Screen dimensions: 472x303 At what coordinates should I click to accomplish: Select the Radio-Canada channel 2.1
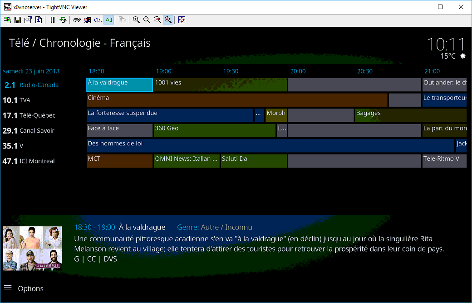[32, 85]
